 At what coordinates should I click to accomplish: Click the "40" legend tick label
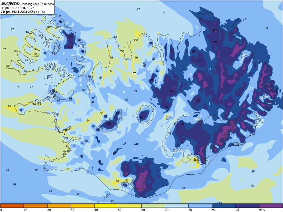click(96, 210)
